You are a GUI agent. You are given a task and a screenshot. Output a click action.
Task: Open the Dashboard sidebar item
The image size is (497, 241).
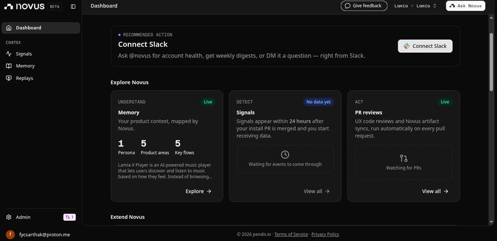(x=41, y=28)
